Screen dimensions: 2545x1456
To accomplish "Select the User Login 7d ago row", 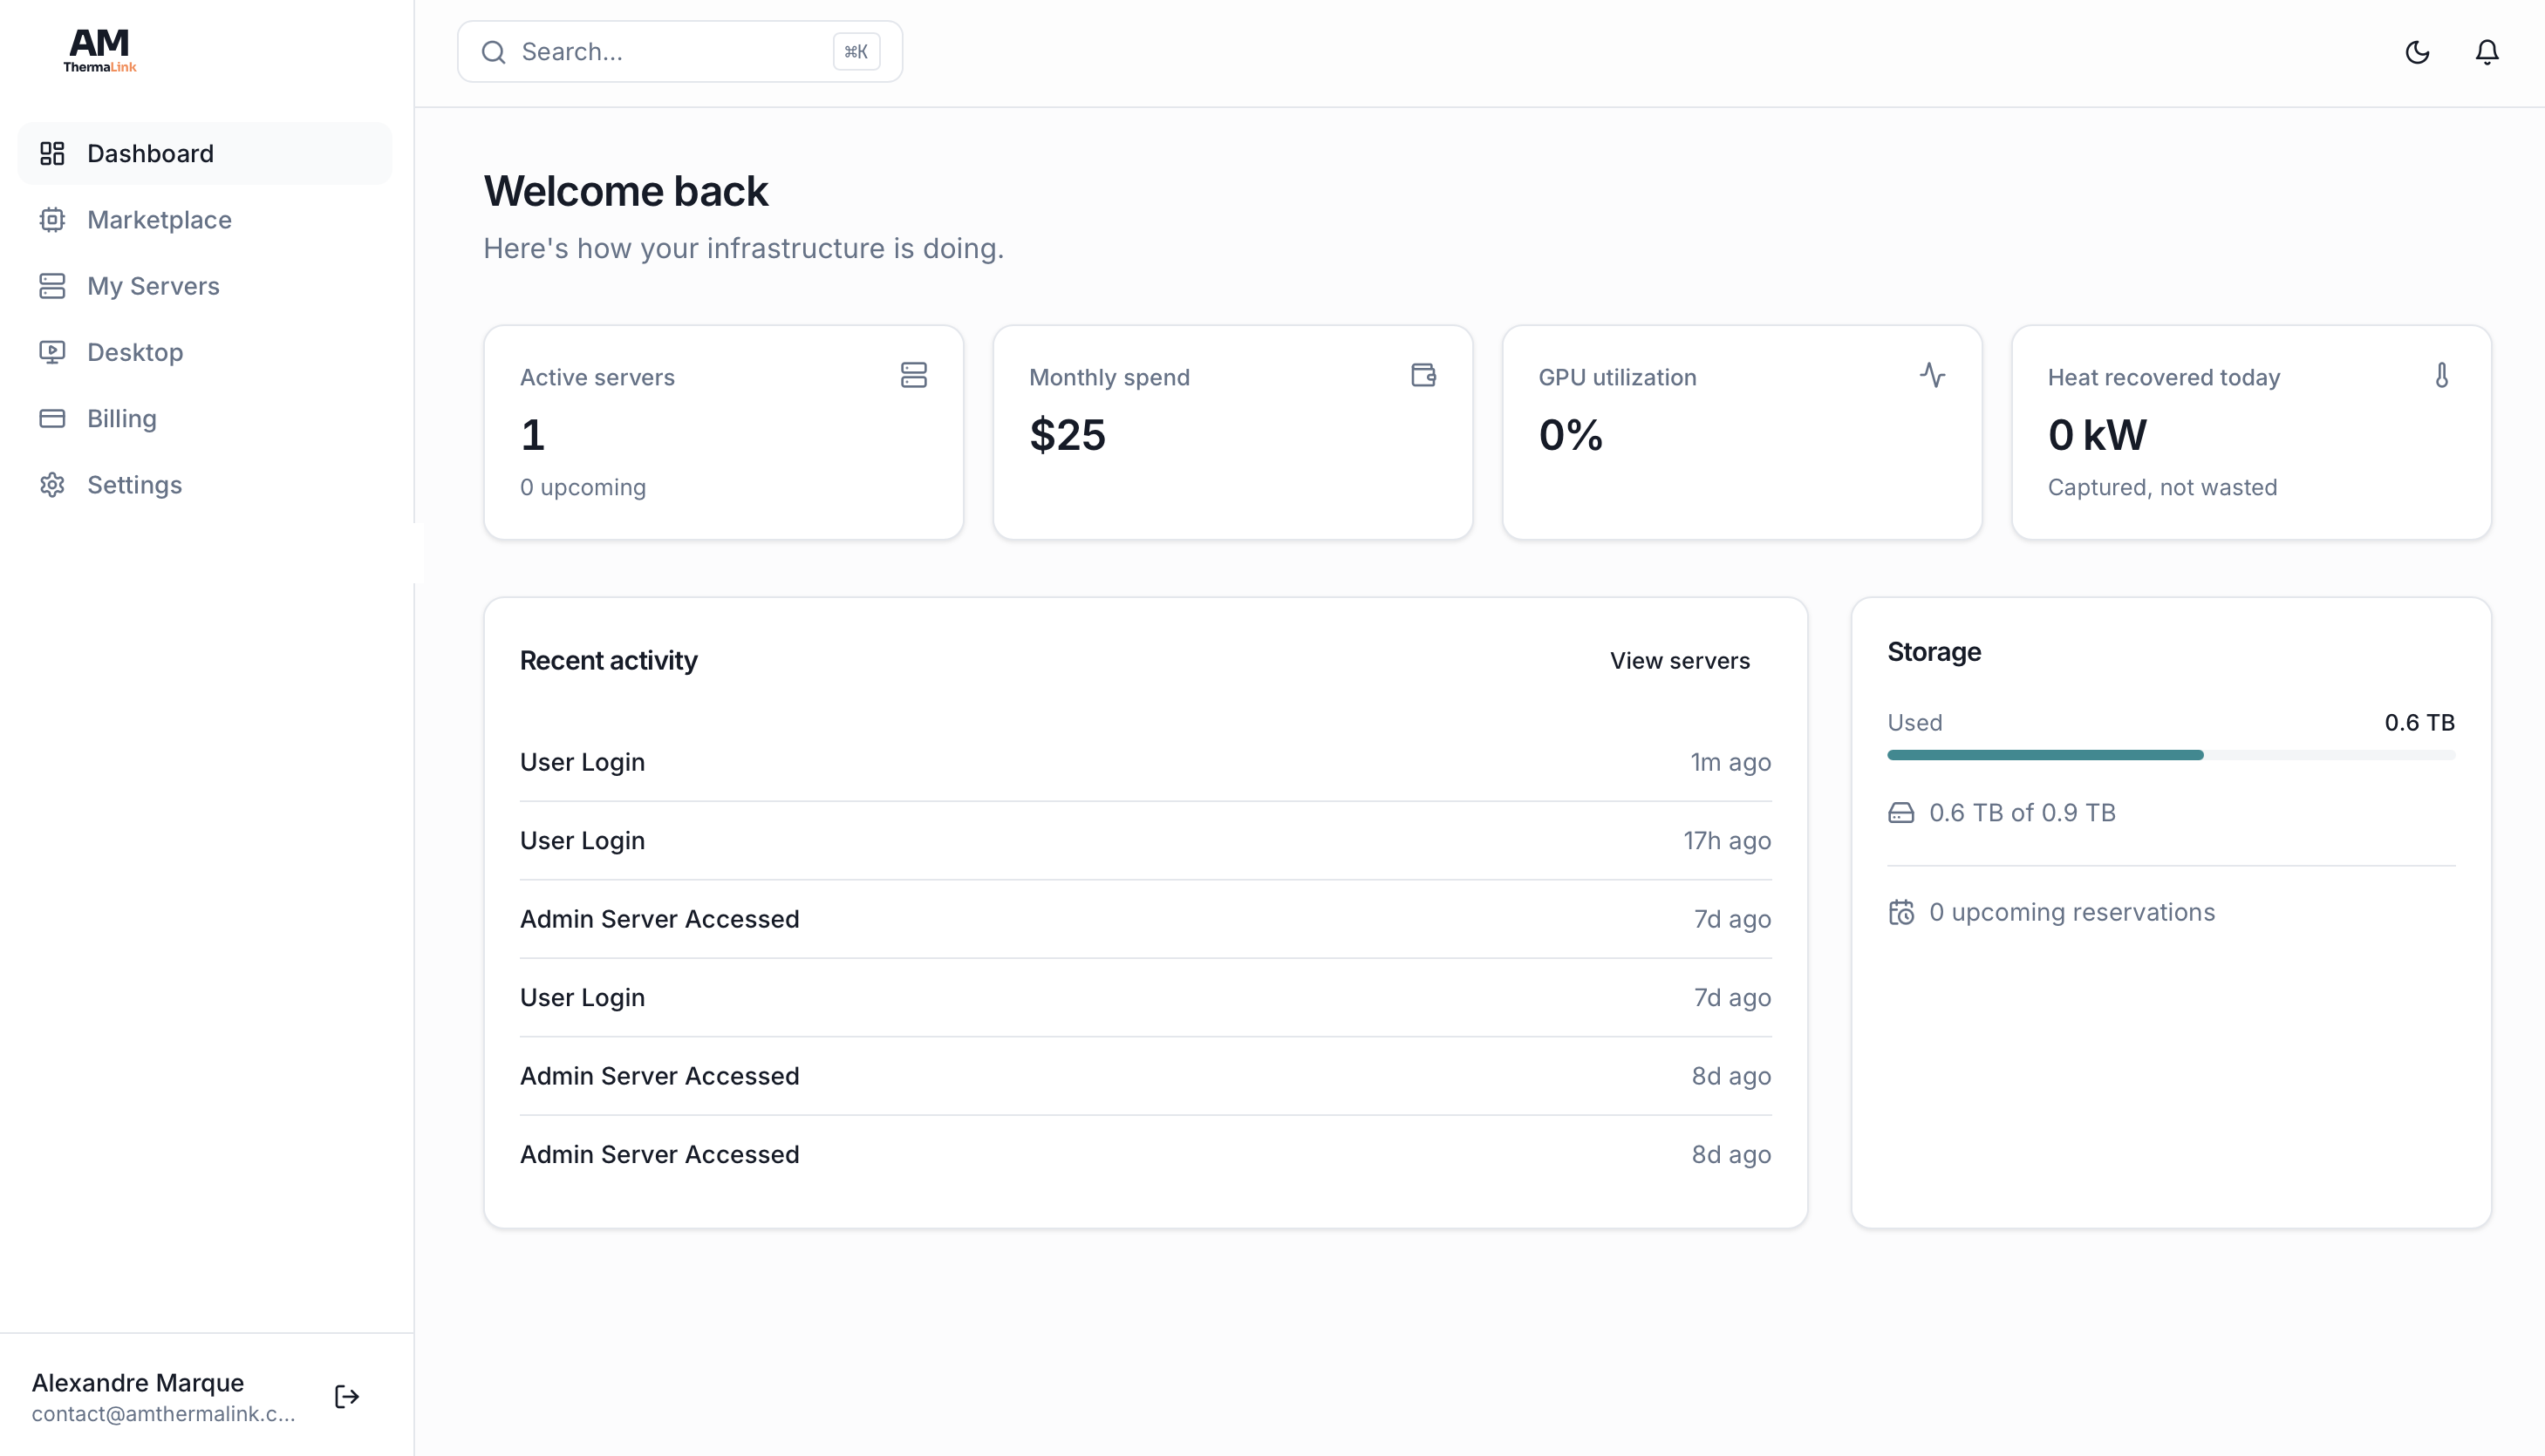I will click(x=1145, y=998).
